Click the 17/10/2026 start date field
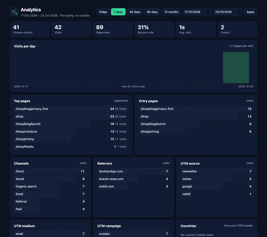The height and width of the screenshot is (237, 267). pyautogui.click(x=197, y=12)
